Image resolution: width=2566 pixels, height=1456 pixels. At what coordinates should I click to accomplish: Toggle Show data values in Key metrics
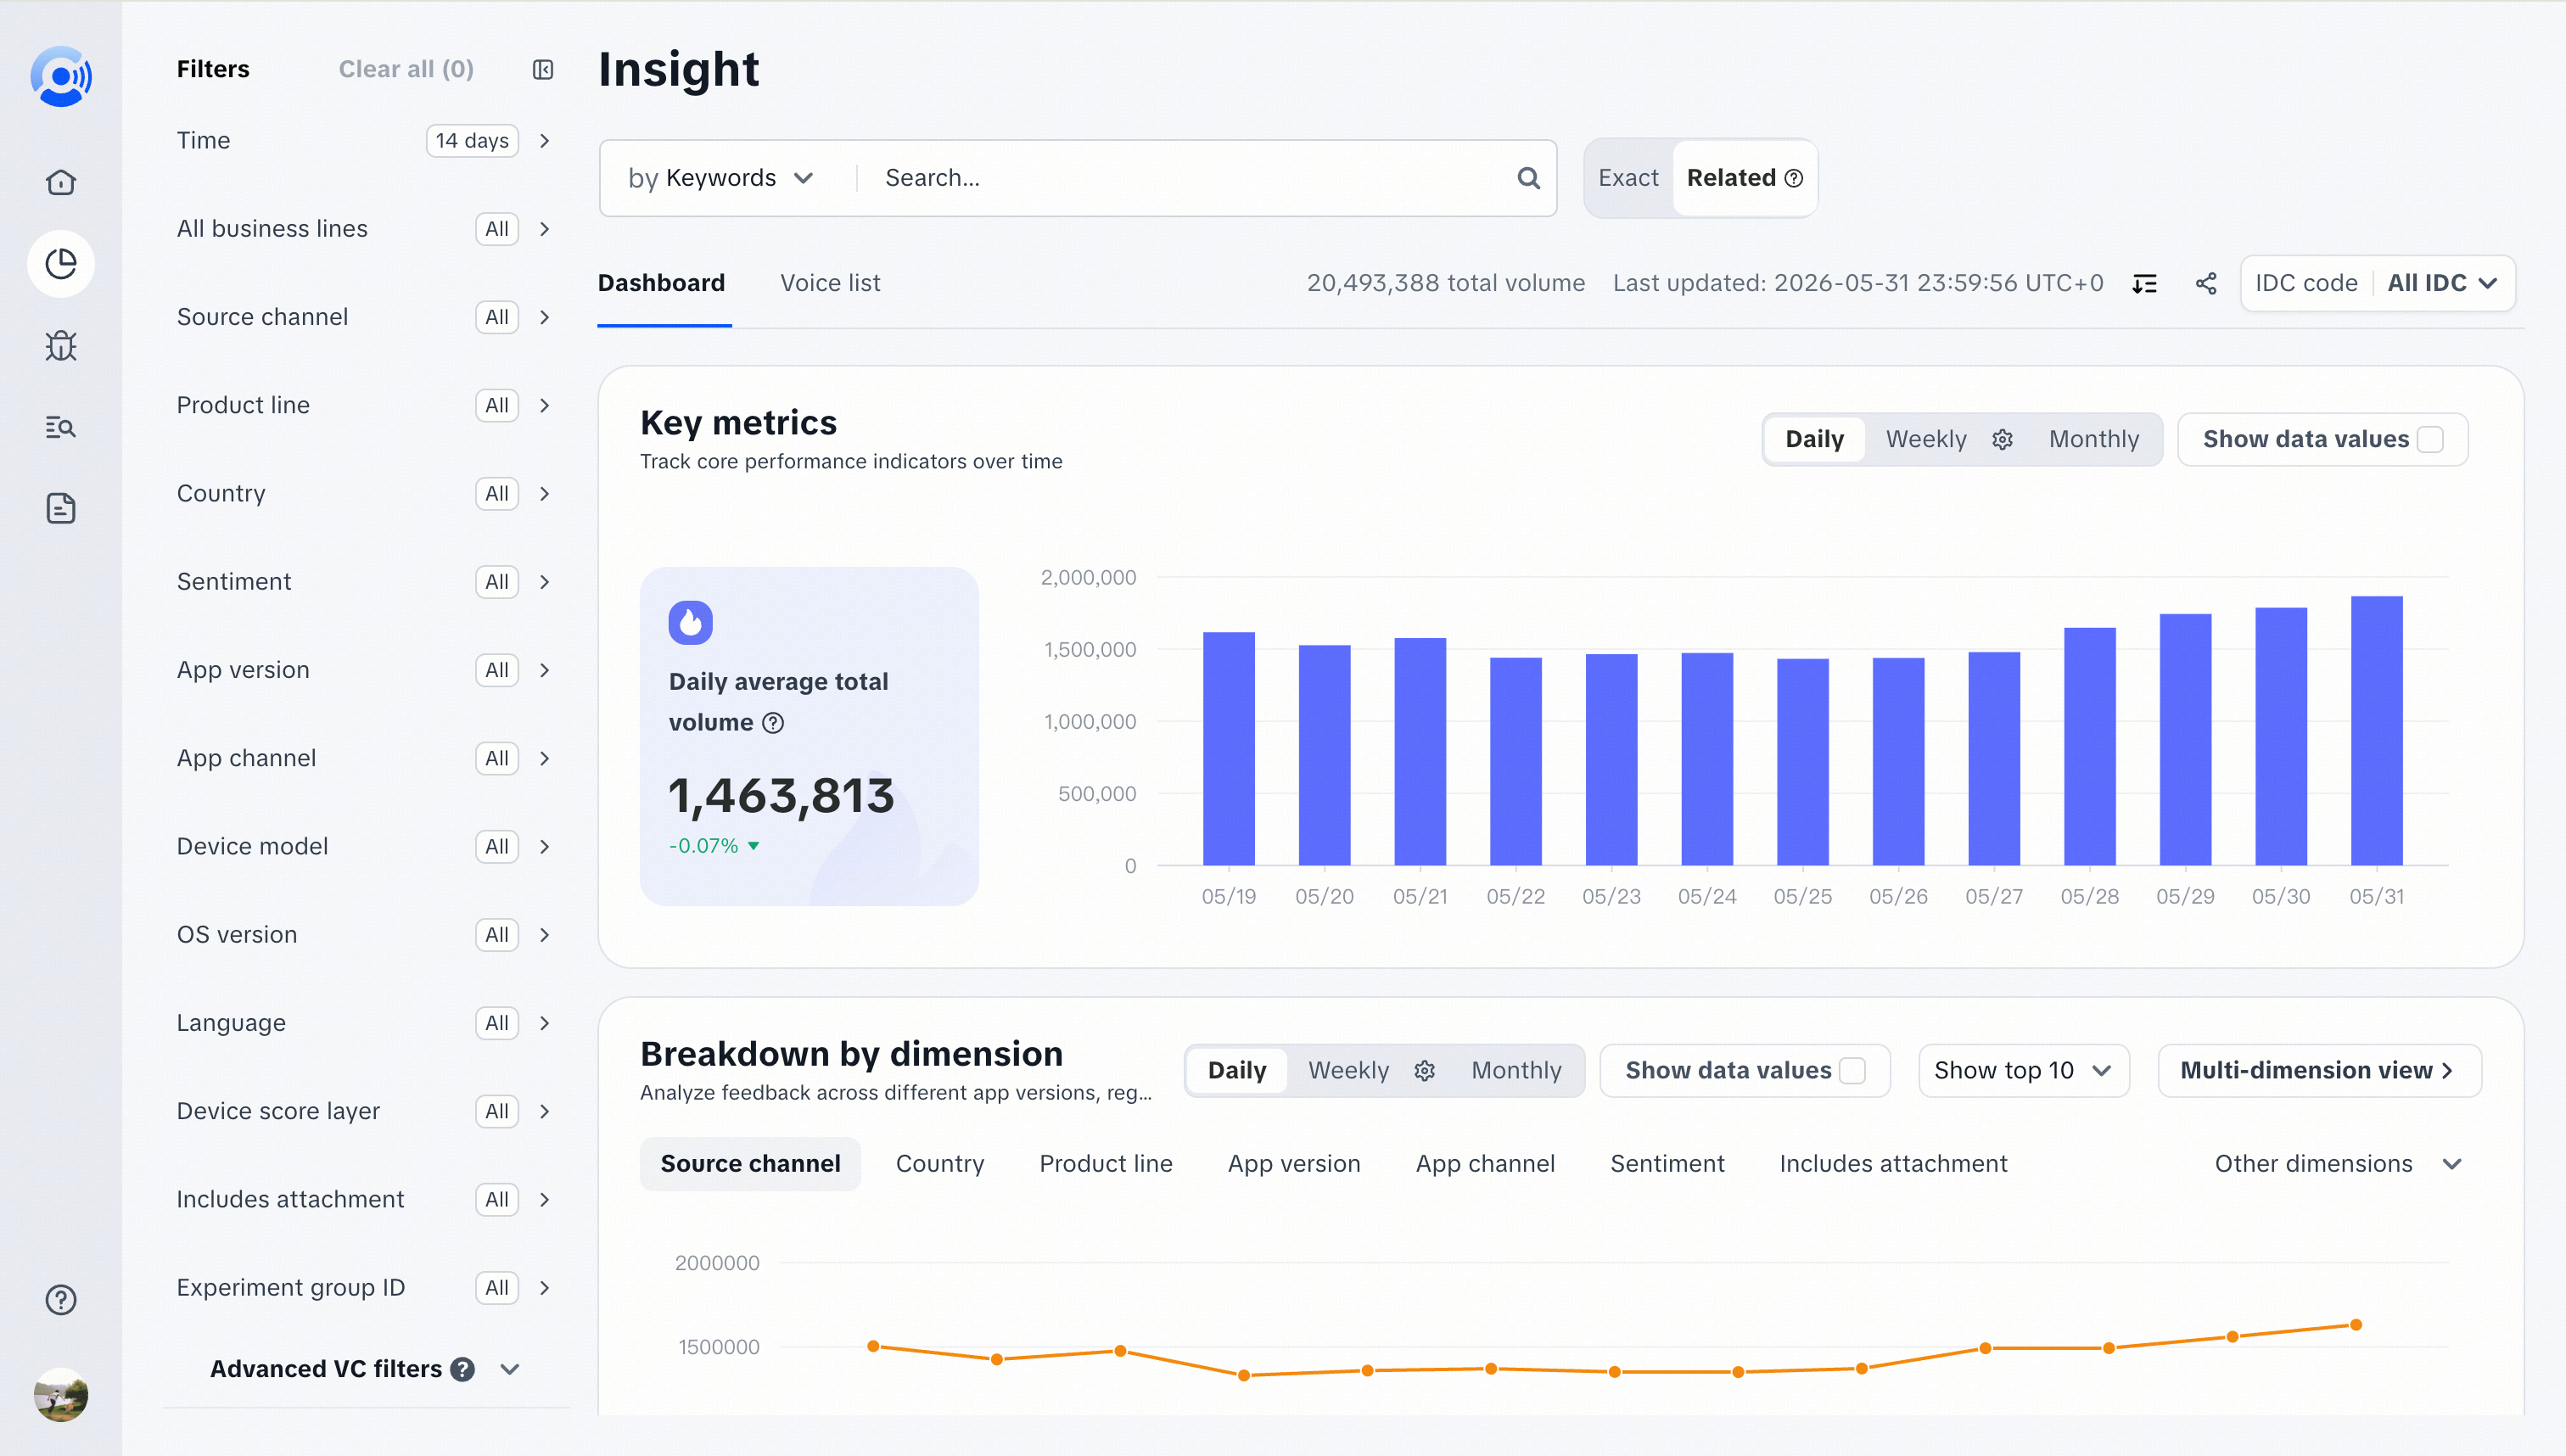2430,439
